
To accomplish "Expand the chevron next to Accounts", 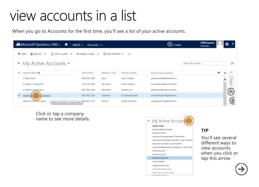I will (102, 45).
